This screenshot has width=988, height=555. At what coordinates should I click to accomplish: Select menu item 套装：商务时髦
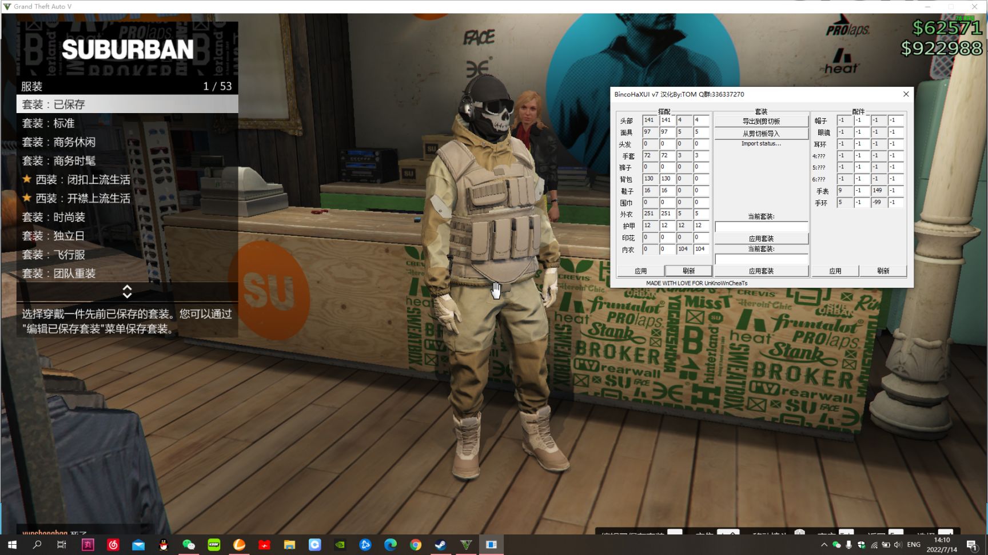128,161
